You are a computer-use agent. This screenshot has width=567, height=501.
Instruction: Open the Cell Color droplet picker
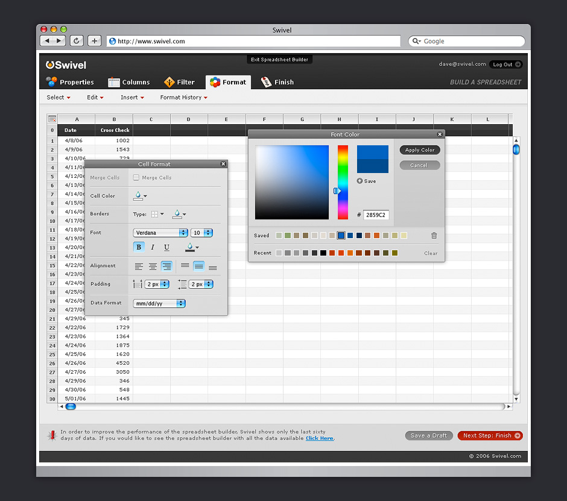140,196
